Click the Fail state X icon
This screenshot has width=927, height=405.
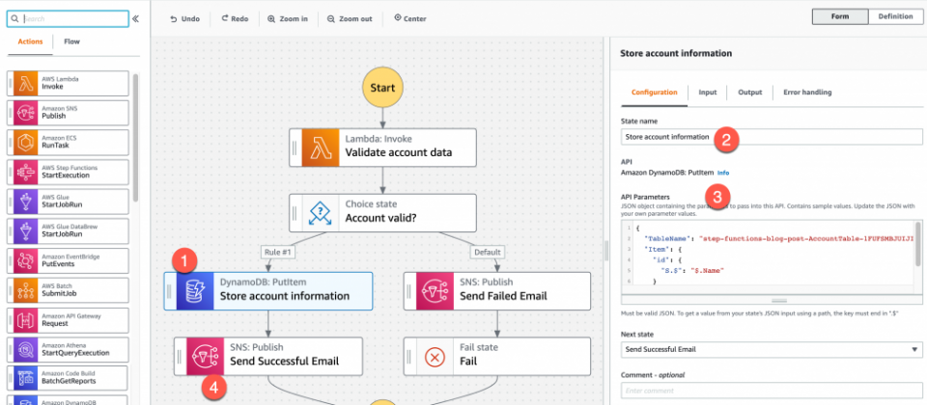click(x=435, y=356)
